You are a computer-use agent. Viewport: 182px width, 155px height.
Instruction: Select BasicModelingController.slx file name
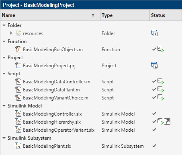pyautogui.click(x=52, y=114)
